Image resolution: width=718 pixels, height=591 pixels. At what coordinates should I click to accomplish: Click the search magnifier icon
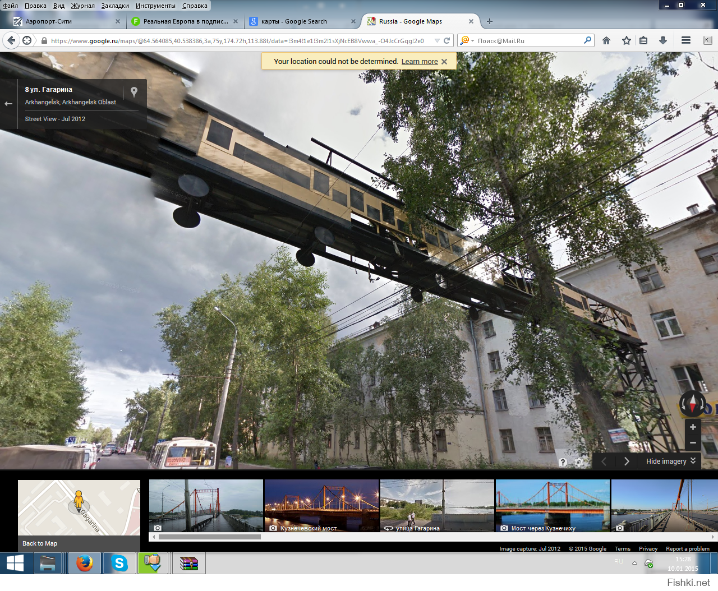[x=587, y=40]
